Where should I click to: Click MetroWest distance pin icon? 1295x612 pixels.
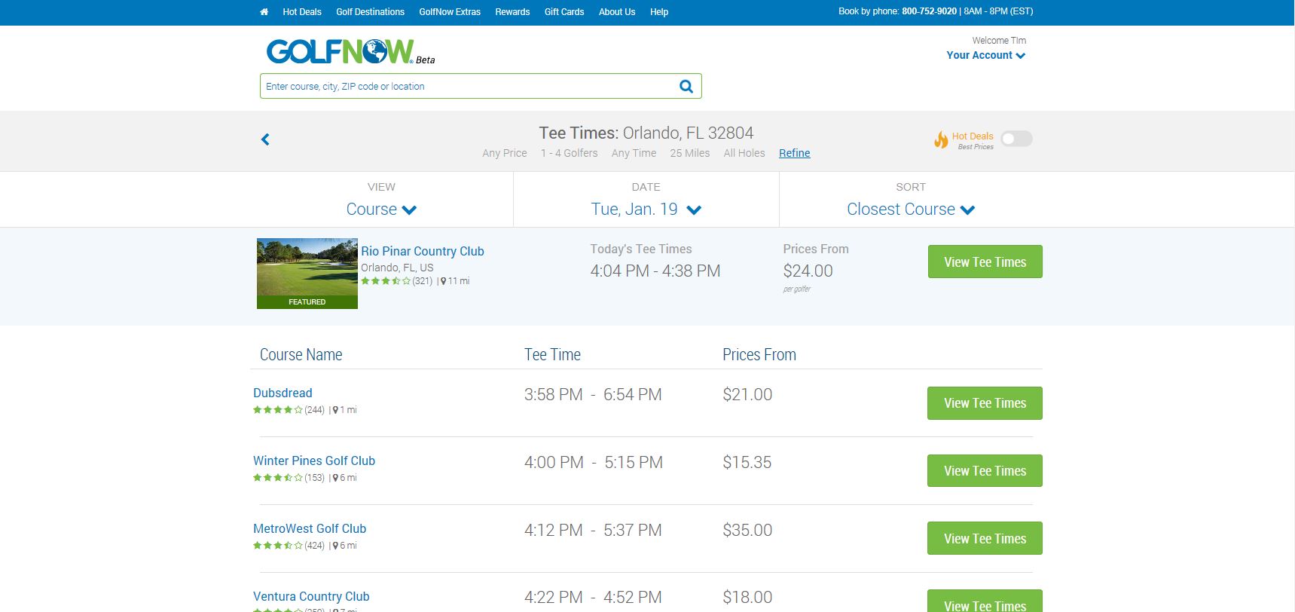(x=335, y=546)
